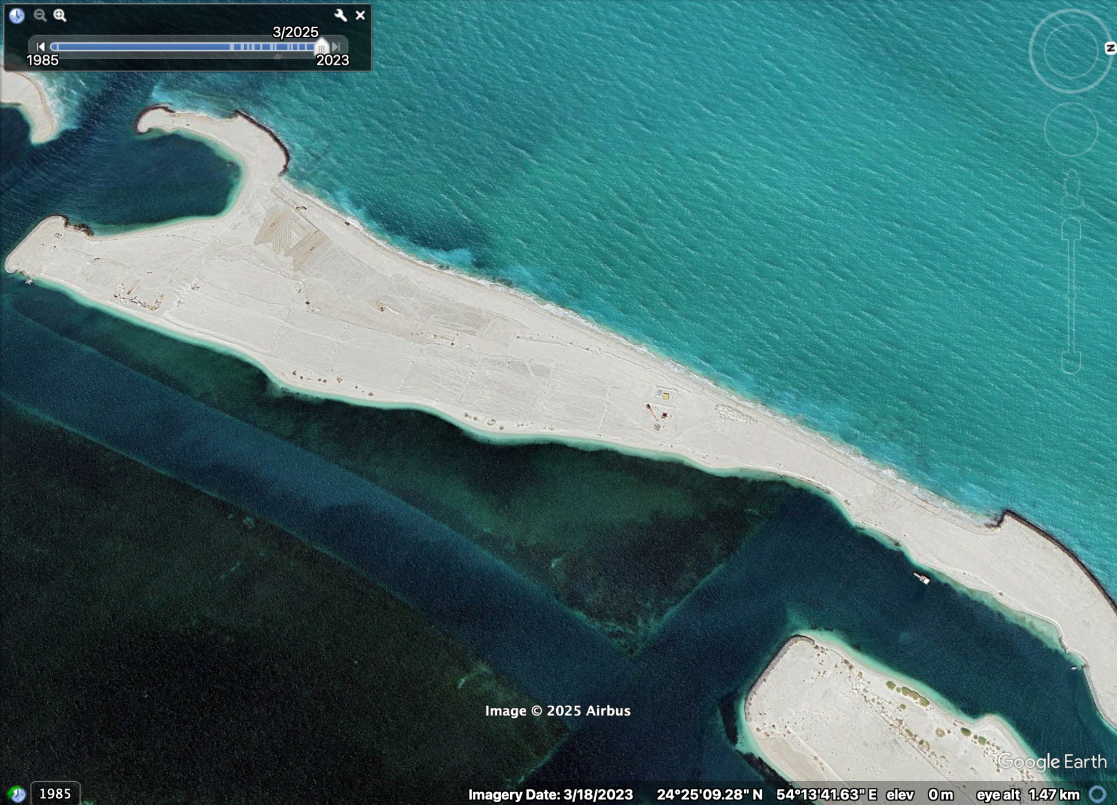
Task: Click the Street View pegman icon
Action: click(x=1072, y=189)
